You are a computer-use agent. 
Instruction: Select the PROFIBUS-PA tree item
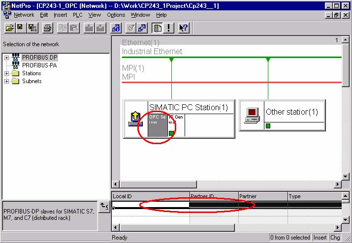39,65
